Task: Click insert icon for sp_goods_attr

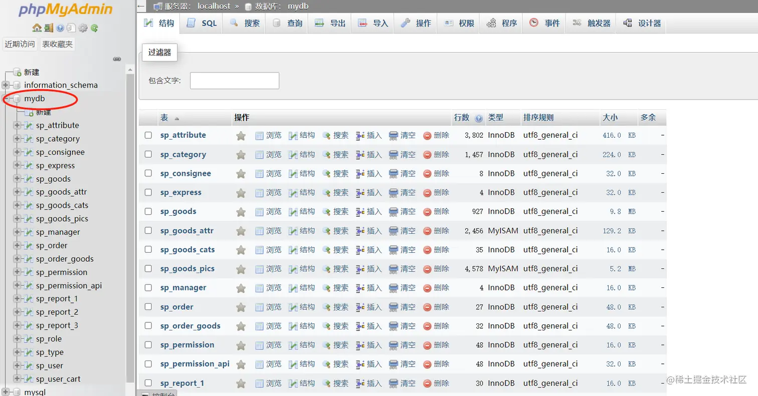Action: pyautogui.click(x=360, y=231)
